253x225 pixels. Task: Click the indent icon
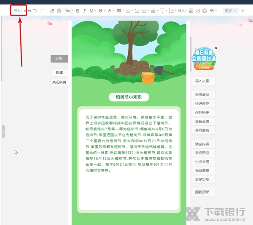pyautogui.click(x=144, y=11)
